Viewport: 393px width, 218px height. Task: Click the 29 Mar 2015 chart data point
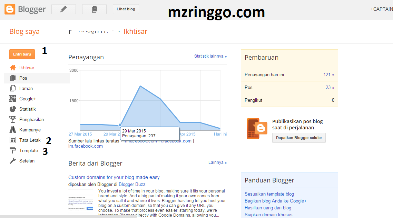[x=120, y=125]
